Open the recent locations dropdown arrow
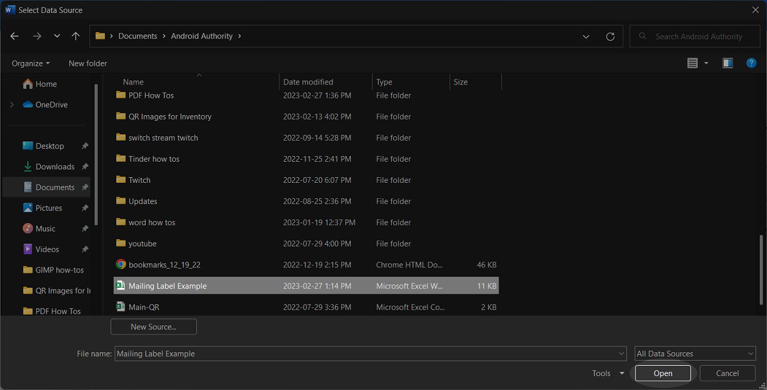This screenshot has height=390, width=767. (x=57, y=36)
